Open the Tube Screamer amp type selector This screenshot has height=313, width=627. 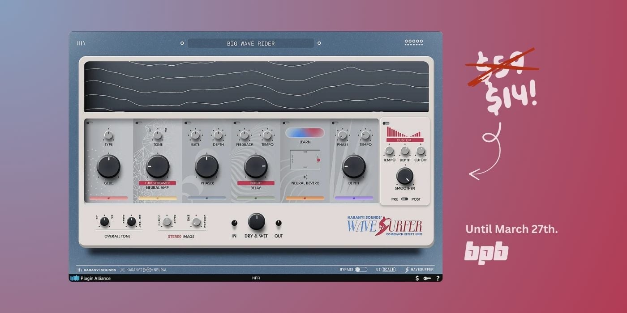coord(157,183)
